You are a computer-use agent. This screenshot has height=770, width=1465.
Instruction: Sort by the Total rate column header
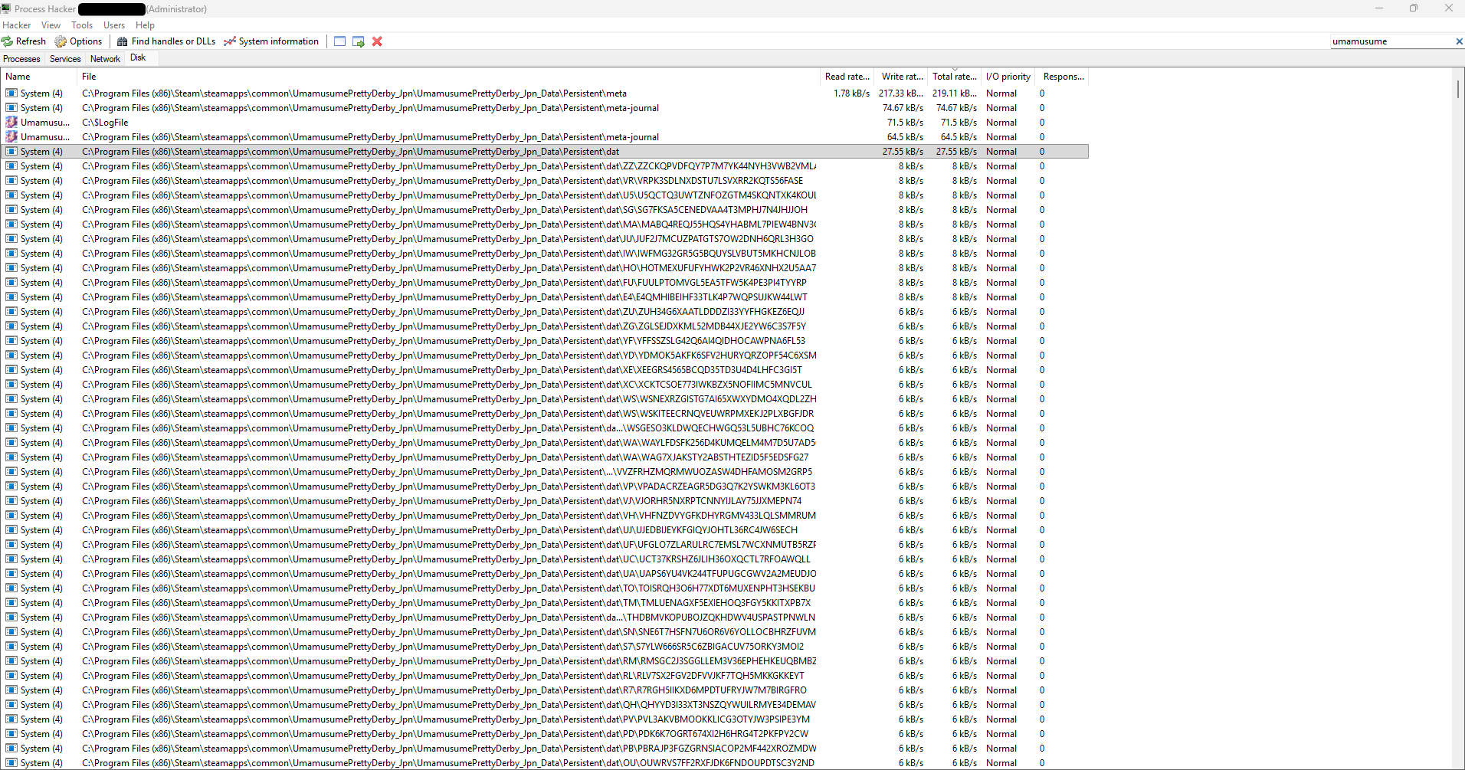955,77
